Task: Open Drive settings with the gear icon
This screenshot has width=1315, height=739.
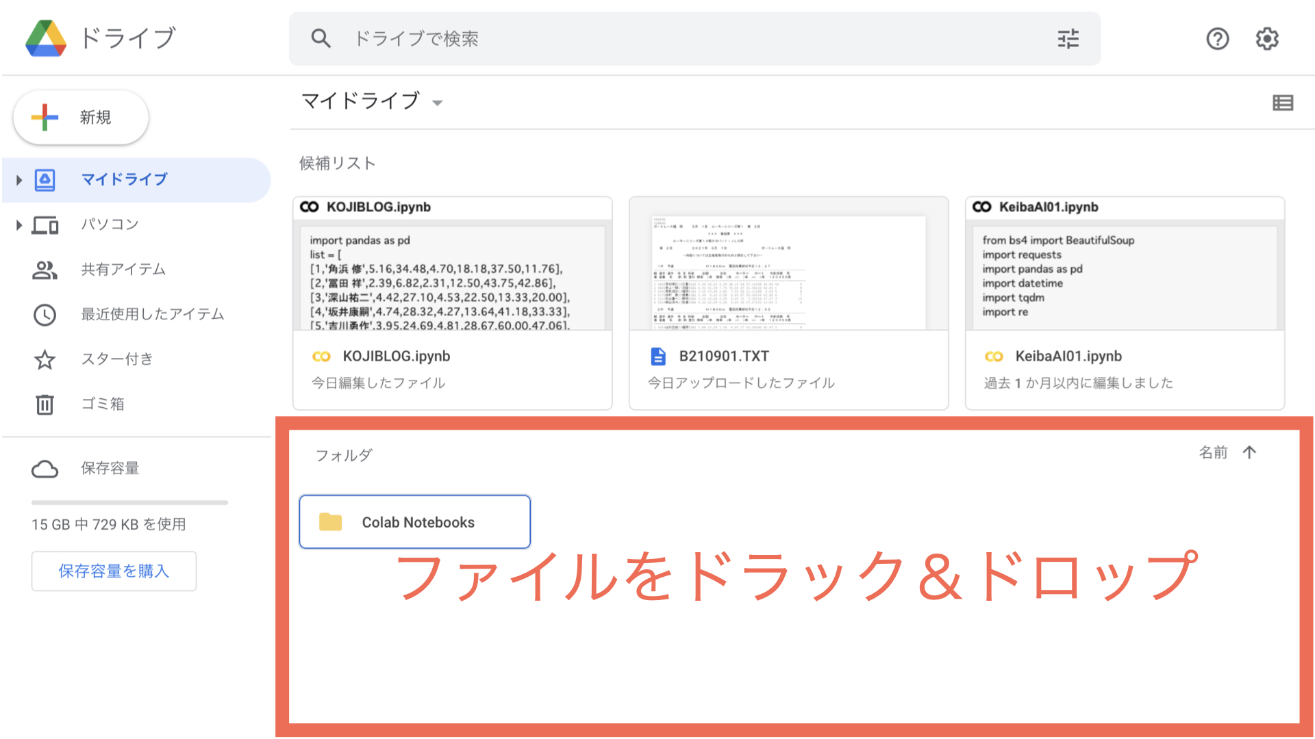Action: coord(1267,39)
